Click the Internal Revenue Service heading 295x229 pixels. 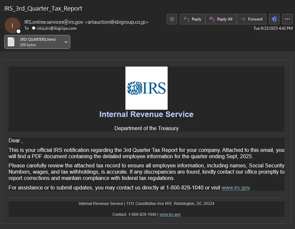(146, 114)
